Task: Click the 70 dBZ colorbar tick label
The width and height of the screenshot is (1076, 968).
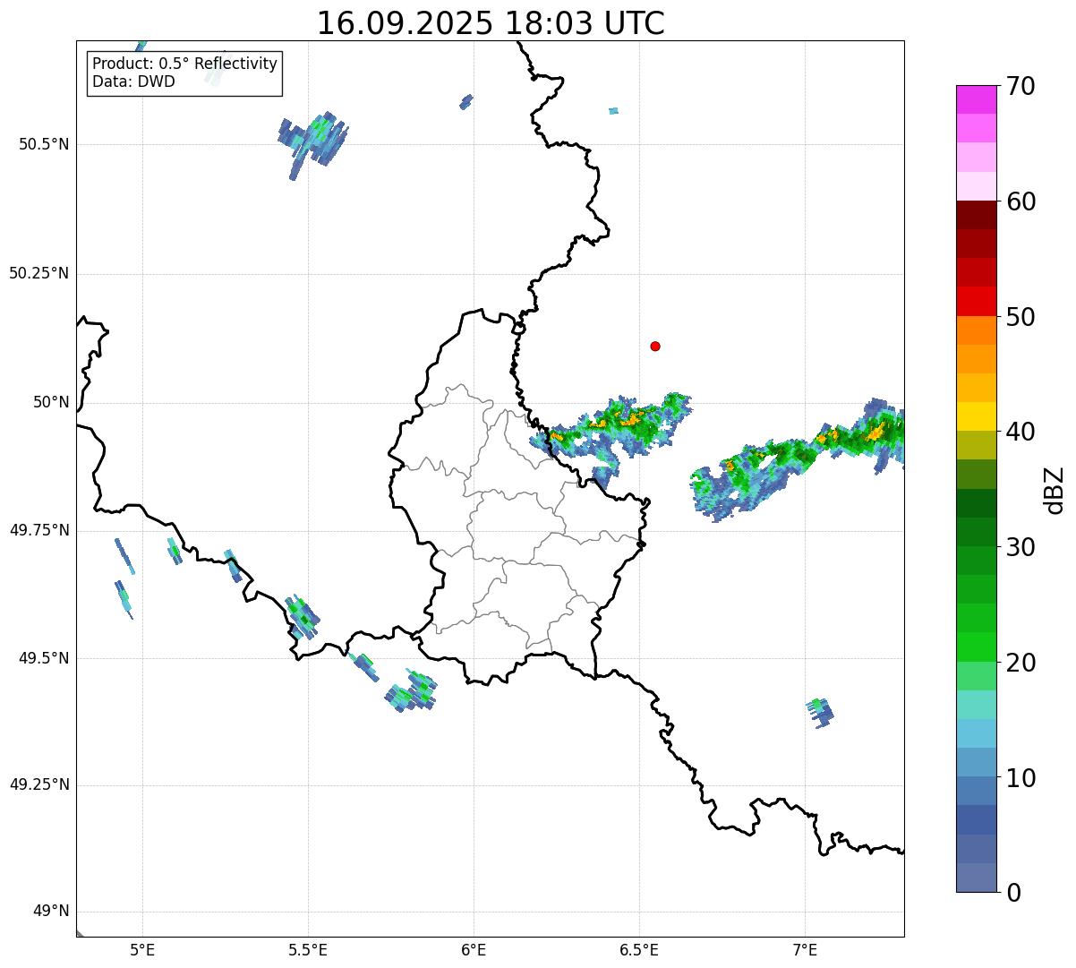Action: coord(1020,86)
